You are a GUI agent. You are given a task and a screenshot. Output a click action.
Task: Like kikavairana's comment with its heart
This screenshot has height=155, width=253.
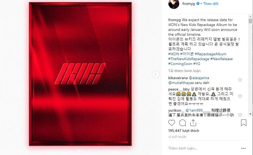(240, 80)
